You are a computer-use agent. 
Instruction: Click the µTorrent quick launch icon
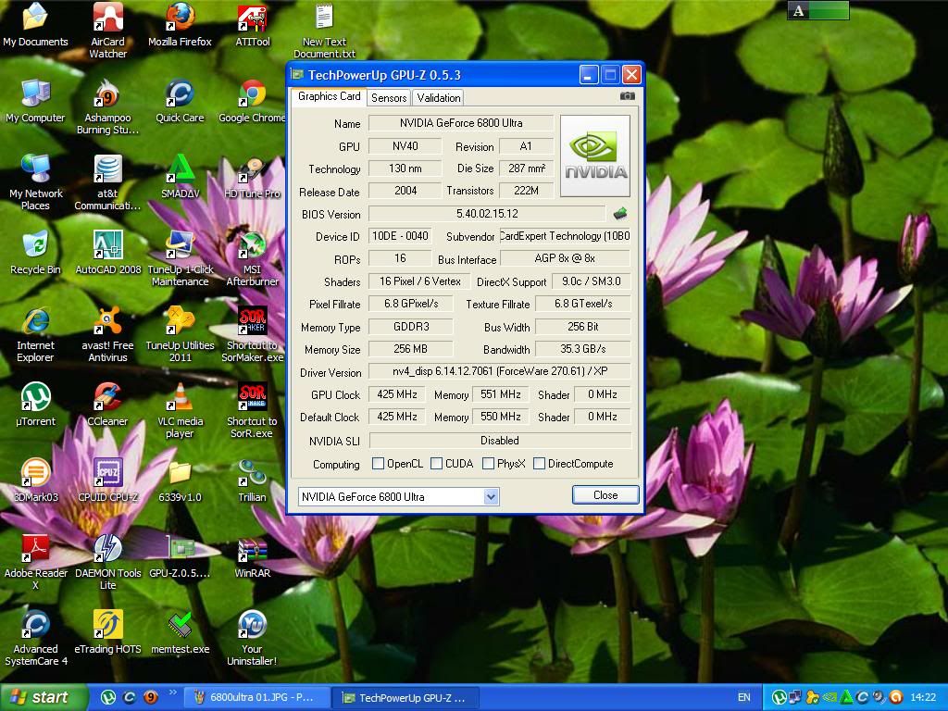tap(108, 698)
